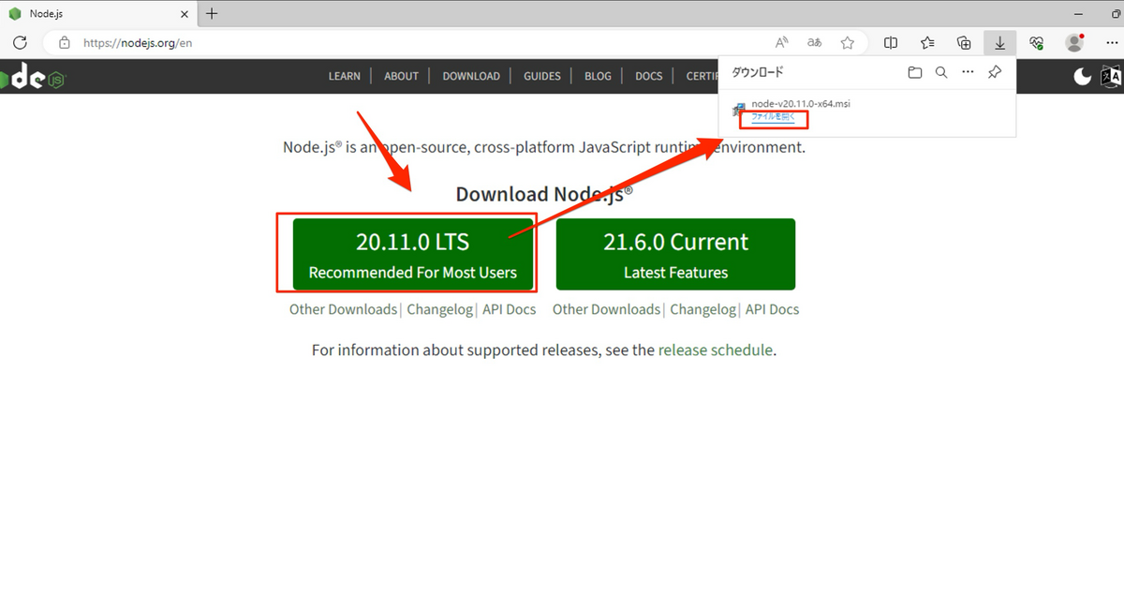This screenshot has height=595, width=1124.
Task: Open the DOWNLOAD menu item
Action: [x=471, y=76]
